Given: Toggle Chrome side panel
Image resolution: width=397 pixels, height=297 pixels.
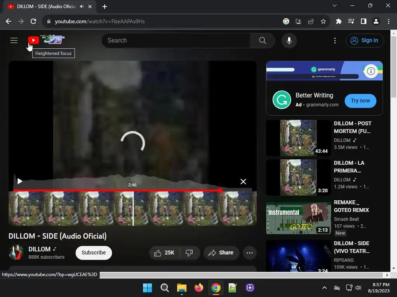Looking at the screenshot, I should coord(363,22).
